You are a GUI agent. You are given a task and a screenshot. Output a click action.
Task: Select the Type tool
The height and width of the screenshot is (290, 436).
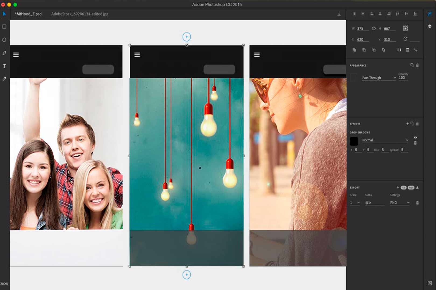click(x=4, y=66)
